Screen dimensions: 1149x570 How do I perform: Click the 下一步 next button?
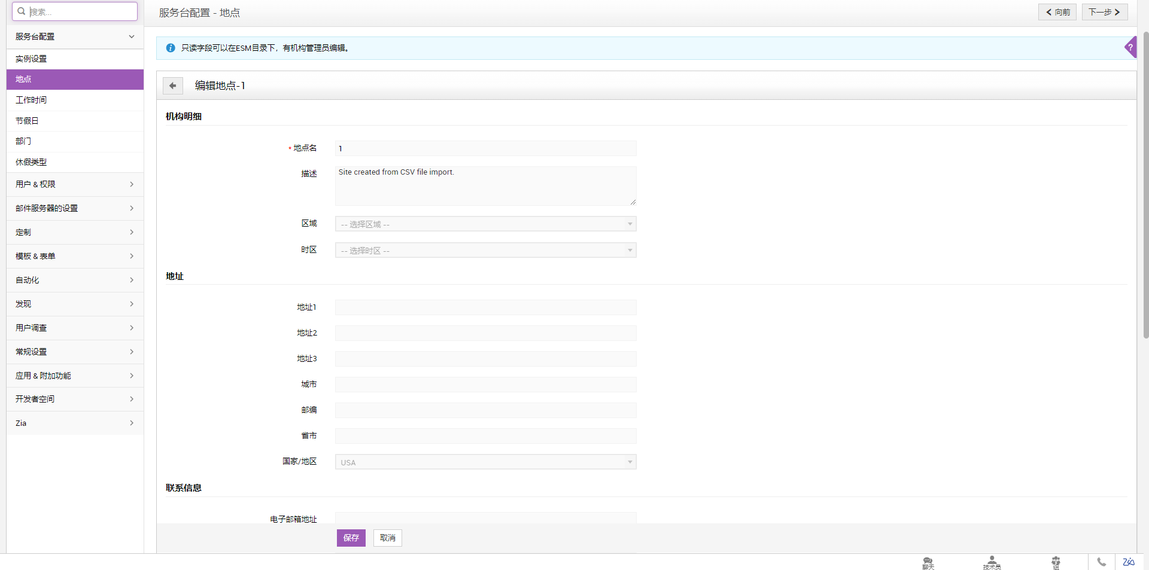click(x=1104, y=12)
